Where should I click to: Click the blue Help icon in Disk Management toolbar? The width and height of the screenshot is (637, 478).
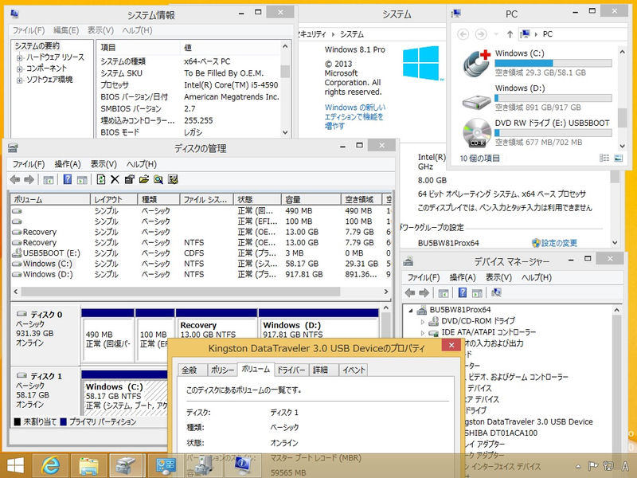[x=68, y=179]
